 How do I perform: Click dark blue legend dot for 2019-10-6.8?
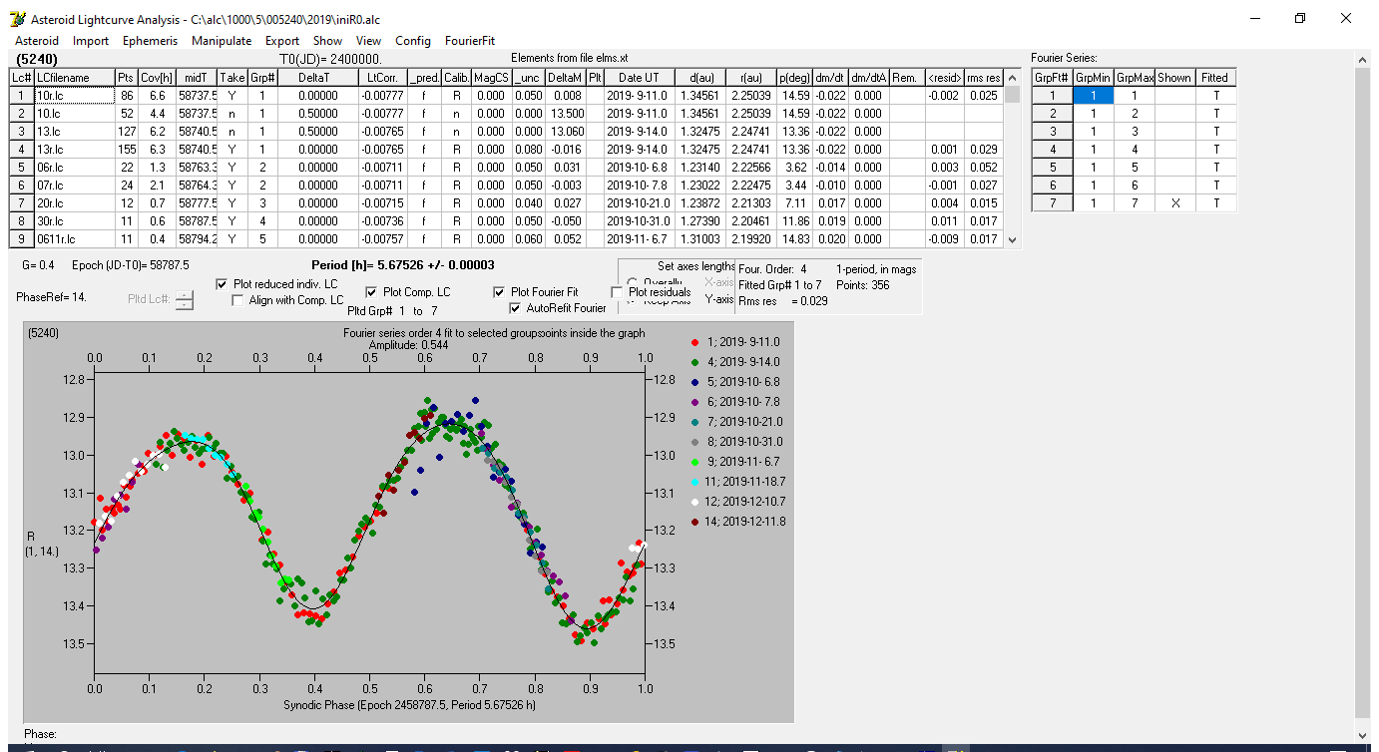tap(694, 381)
